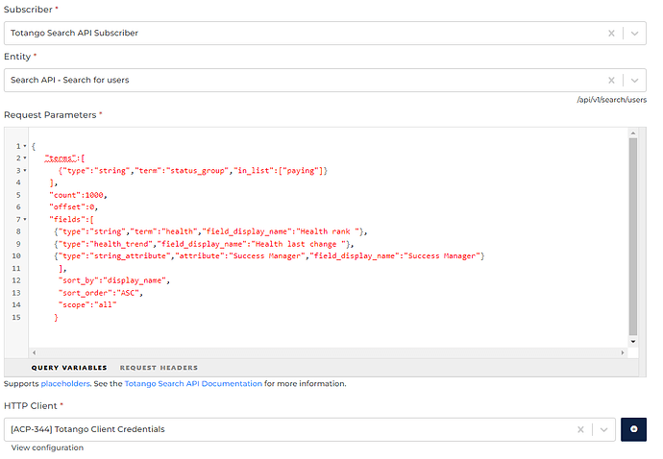Collapse the "fields" fold on line 7
This screenshot has width=663, height=459.
pos(25,219)
